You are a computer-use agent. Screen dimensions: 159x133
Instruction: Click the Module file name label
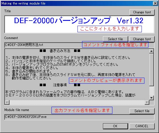(x=17, y=110)
